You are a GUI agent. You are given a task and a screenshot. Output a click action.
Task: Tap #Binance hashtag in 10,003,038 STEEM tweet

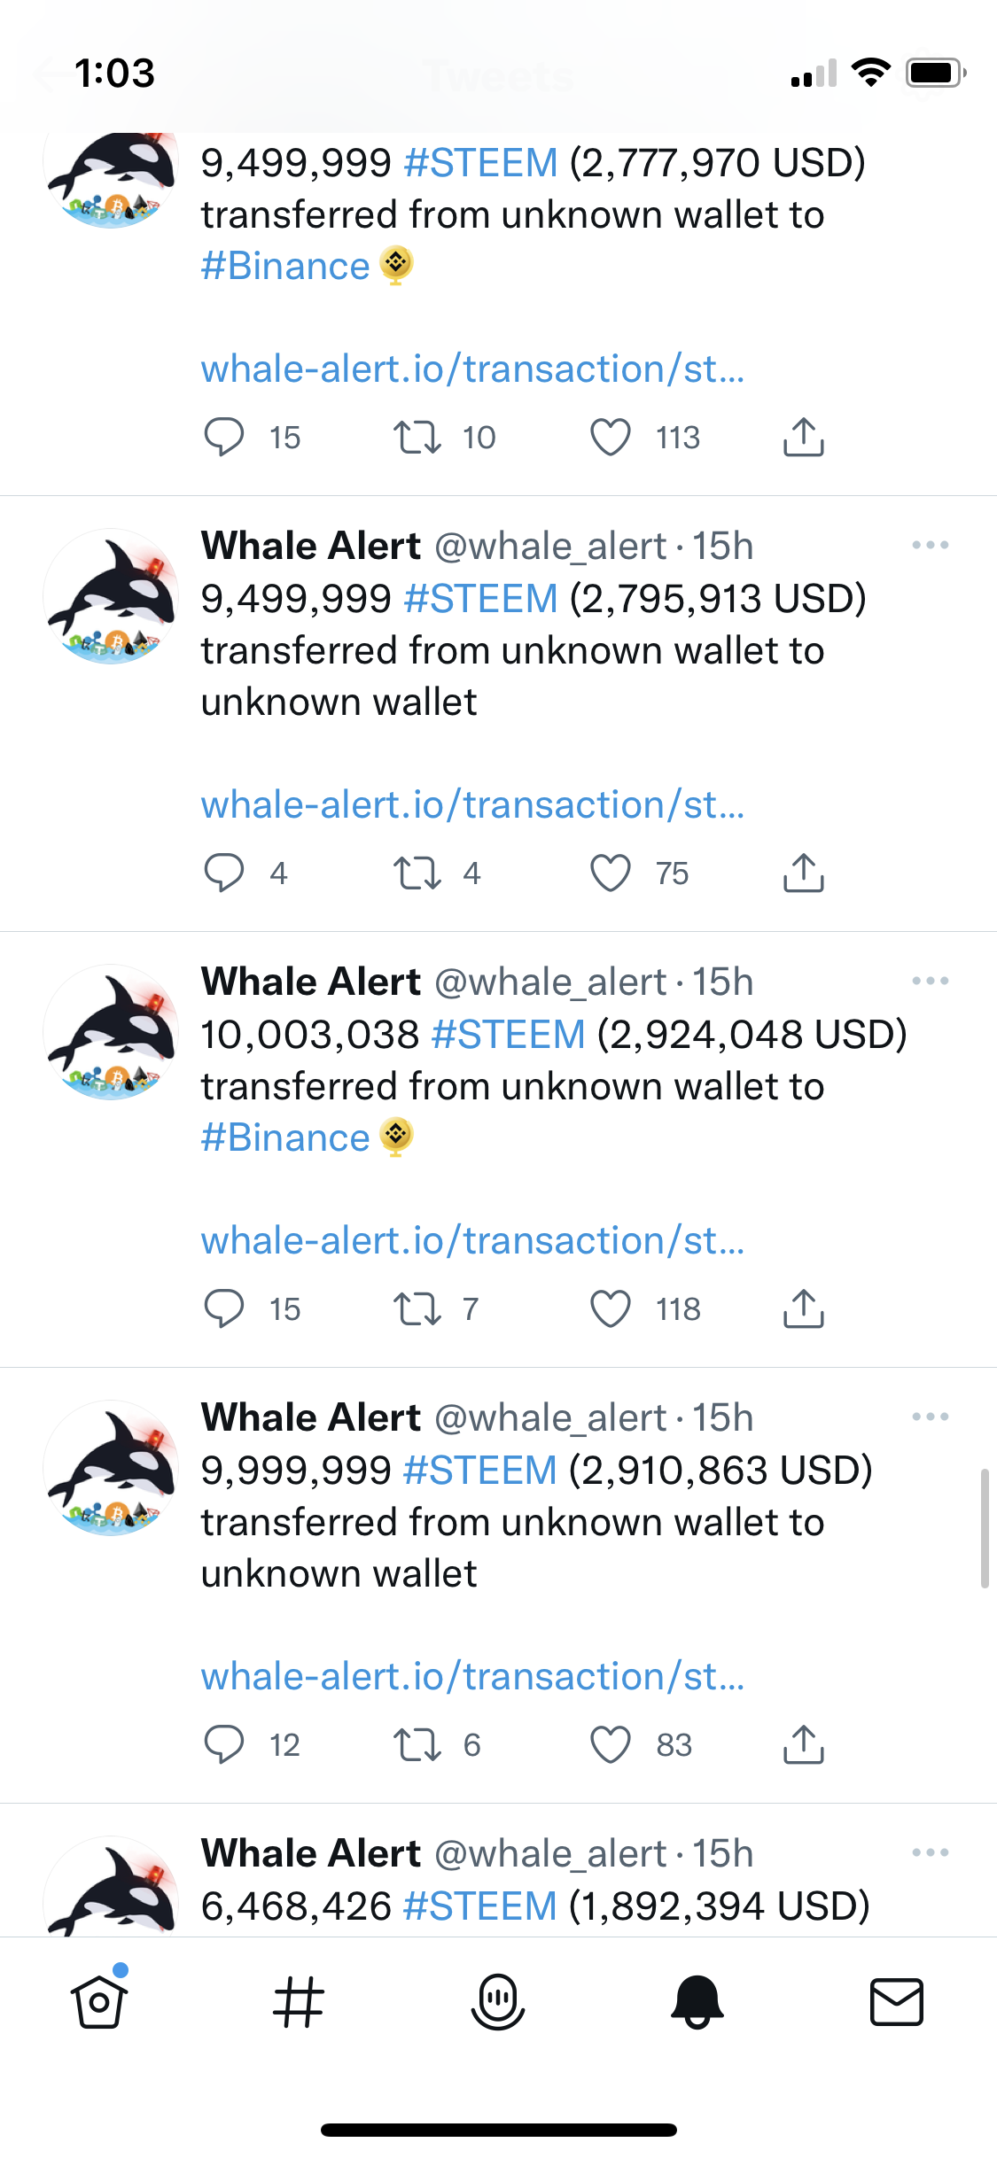pyautogui.click(x=285, y=1137)
